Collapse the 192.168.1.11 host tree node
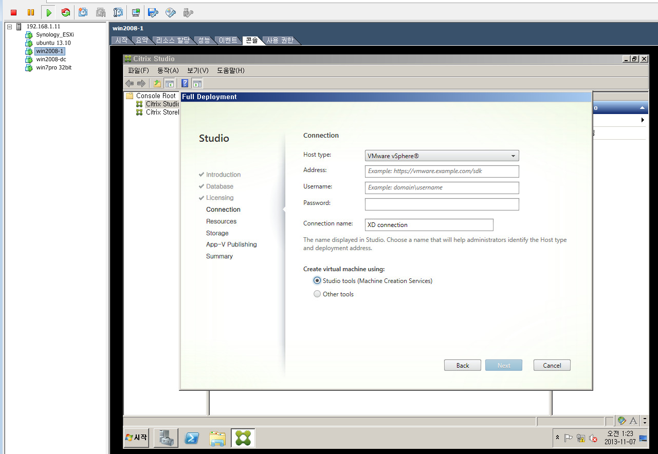Screen dimensions: 658x454 pyautogui.click(x=10, y=26)
